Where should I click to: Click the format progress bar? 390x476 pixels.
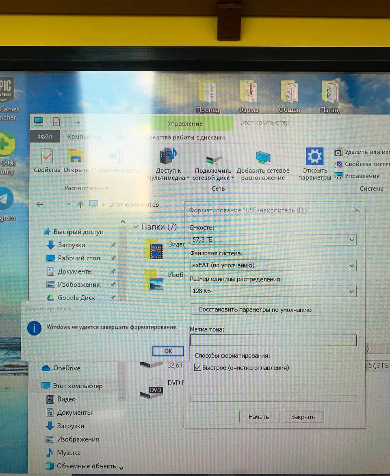pos(273,398)
